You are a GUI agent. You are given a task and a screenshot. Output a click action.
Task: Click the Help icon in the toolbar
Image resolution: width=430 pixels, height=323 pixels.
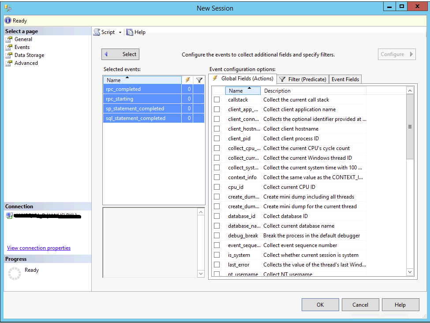(x=130, y=32)
